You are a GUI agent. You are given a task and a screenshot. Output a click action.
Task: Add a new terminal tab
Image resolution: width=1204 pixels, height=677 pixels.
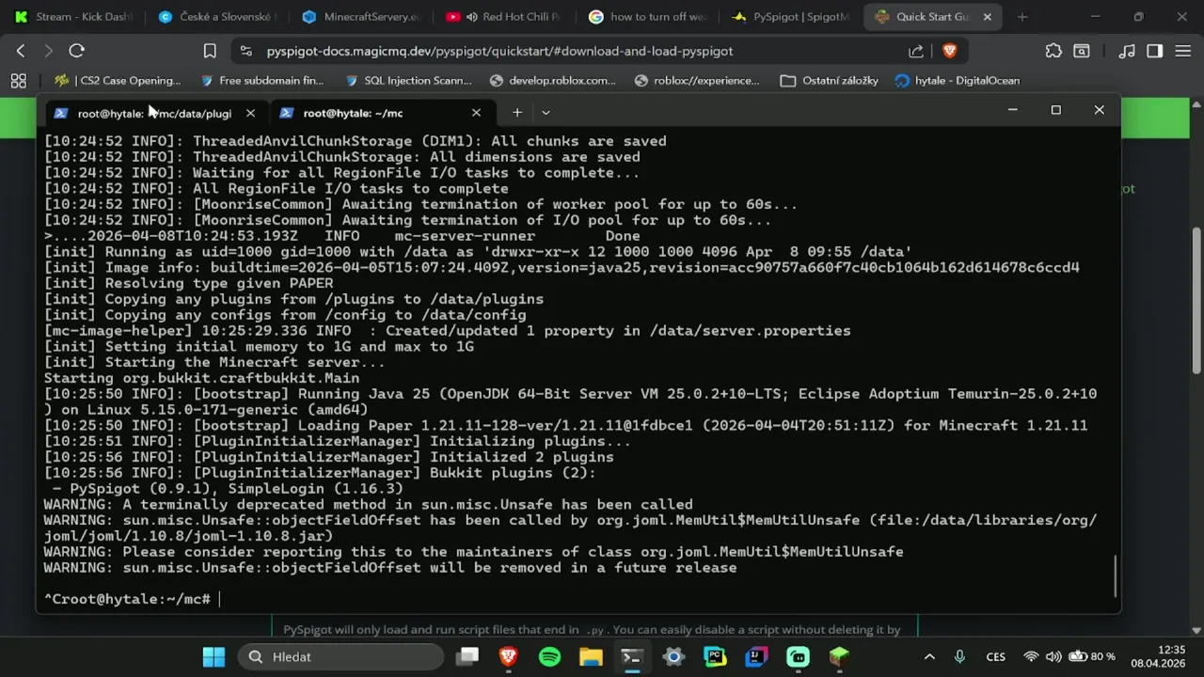tap(516, 113)
